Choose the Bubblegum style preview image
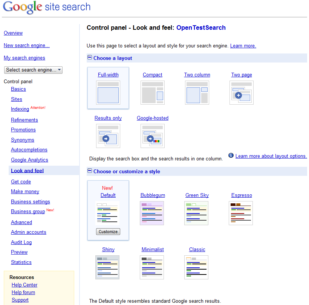The width and height of the screenshot is (309, 305). 152,213
